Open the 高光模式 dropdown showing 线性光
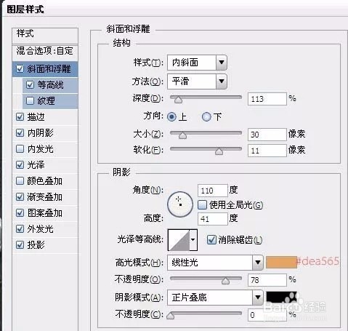This screenshot has width=348, height=331. tap(215, 263)
